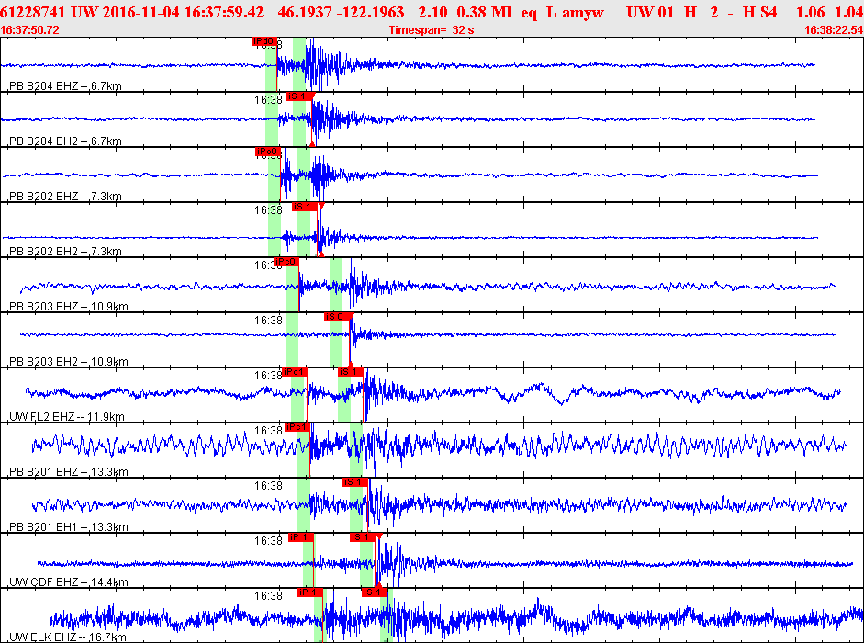Click the iS 1 pick flag on B202 EH2
The image size is (864, 643).
(305, 207)
